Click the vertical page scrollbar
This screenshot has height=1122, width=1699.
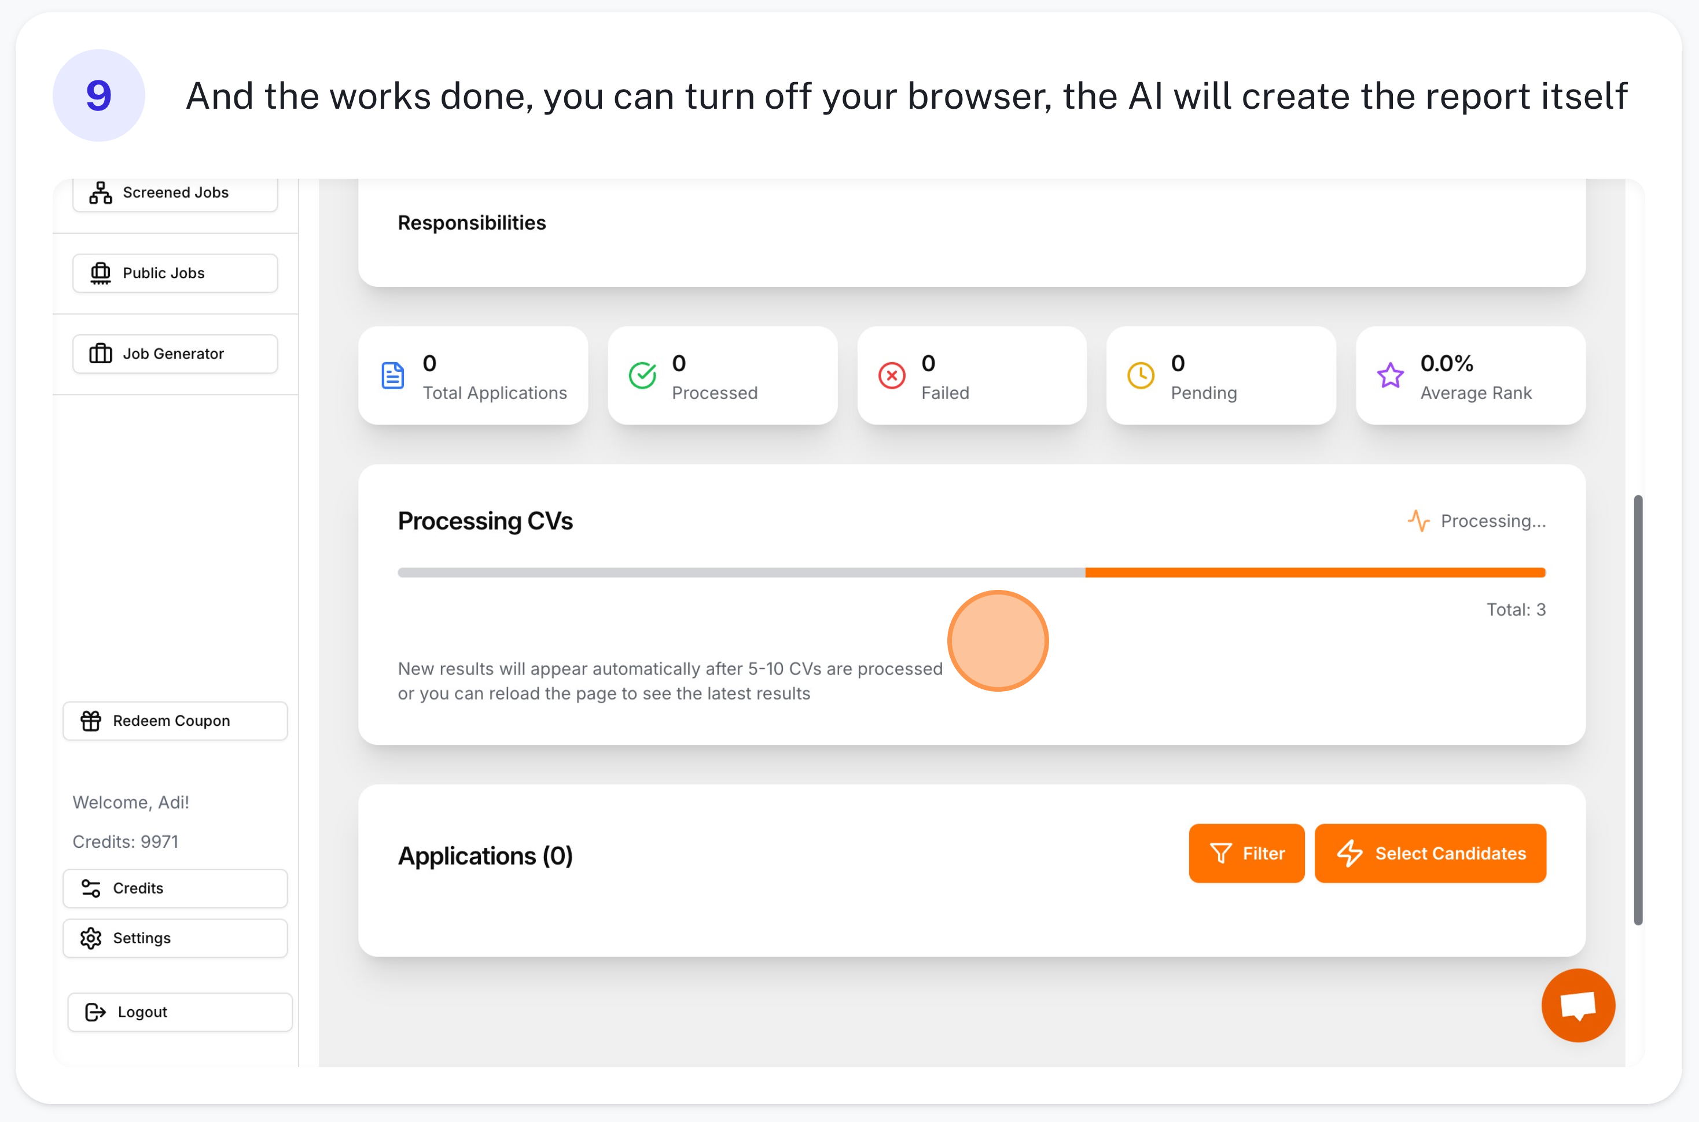click(1638, 708)
